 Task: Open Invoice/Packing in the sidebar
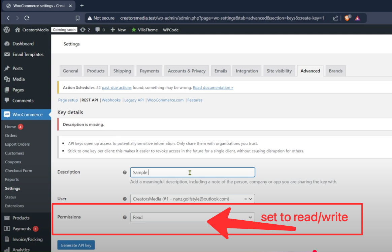click(27, 240)
